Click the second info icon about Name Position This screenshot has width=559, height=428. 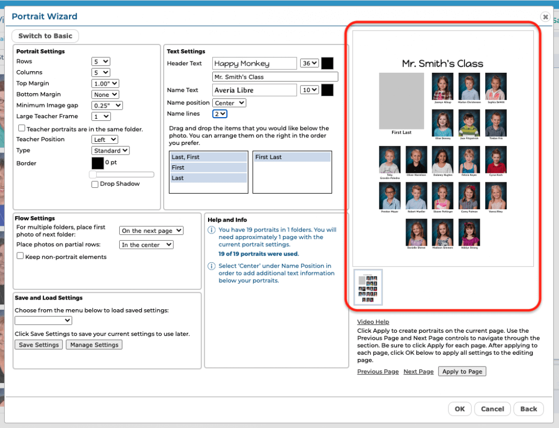211,266
